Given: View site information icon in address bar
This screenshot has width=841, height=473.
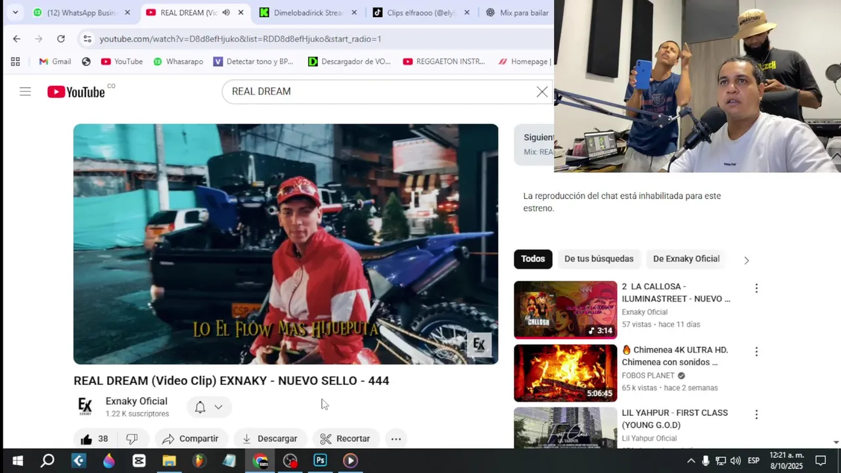Looking at the screenshot, I should point(87,39).
